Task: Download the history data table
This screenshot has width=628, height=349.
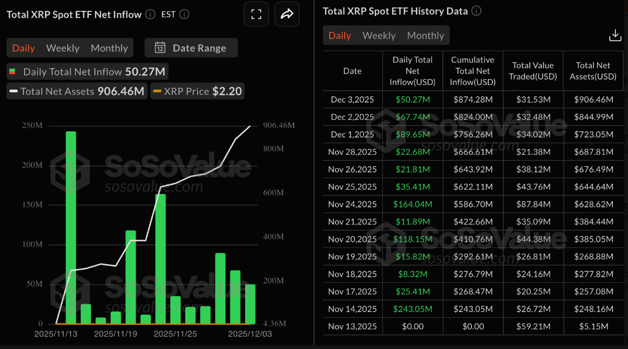Action: click(x=615, y=35)
